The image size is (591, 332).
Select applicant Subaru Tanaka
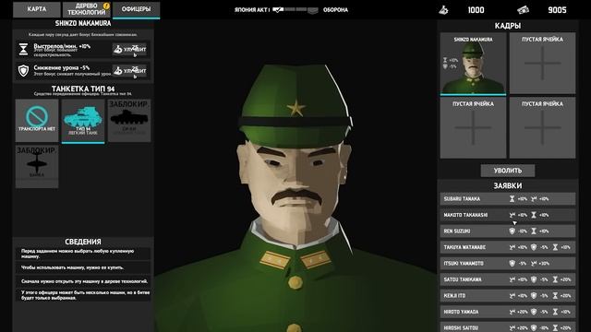point(508,199)
